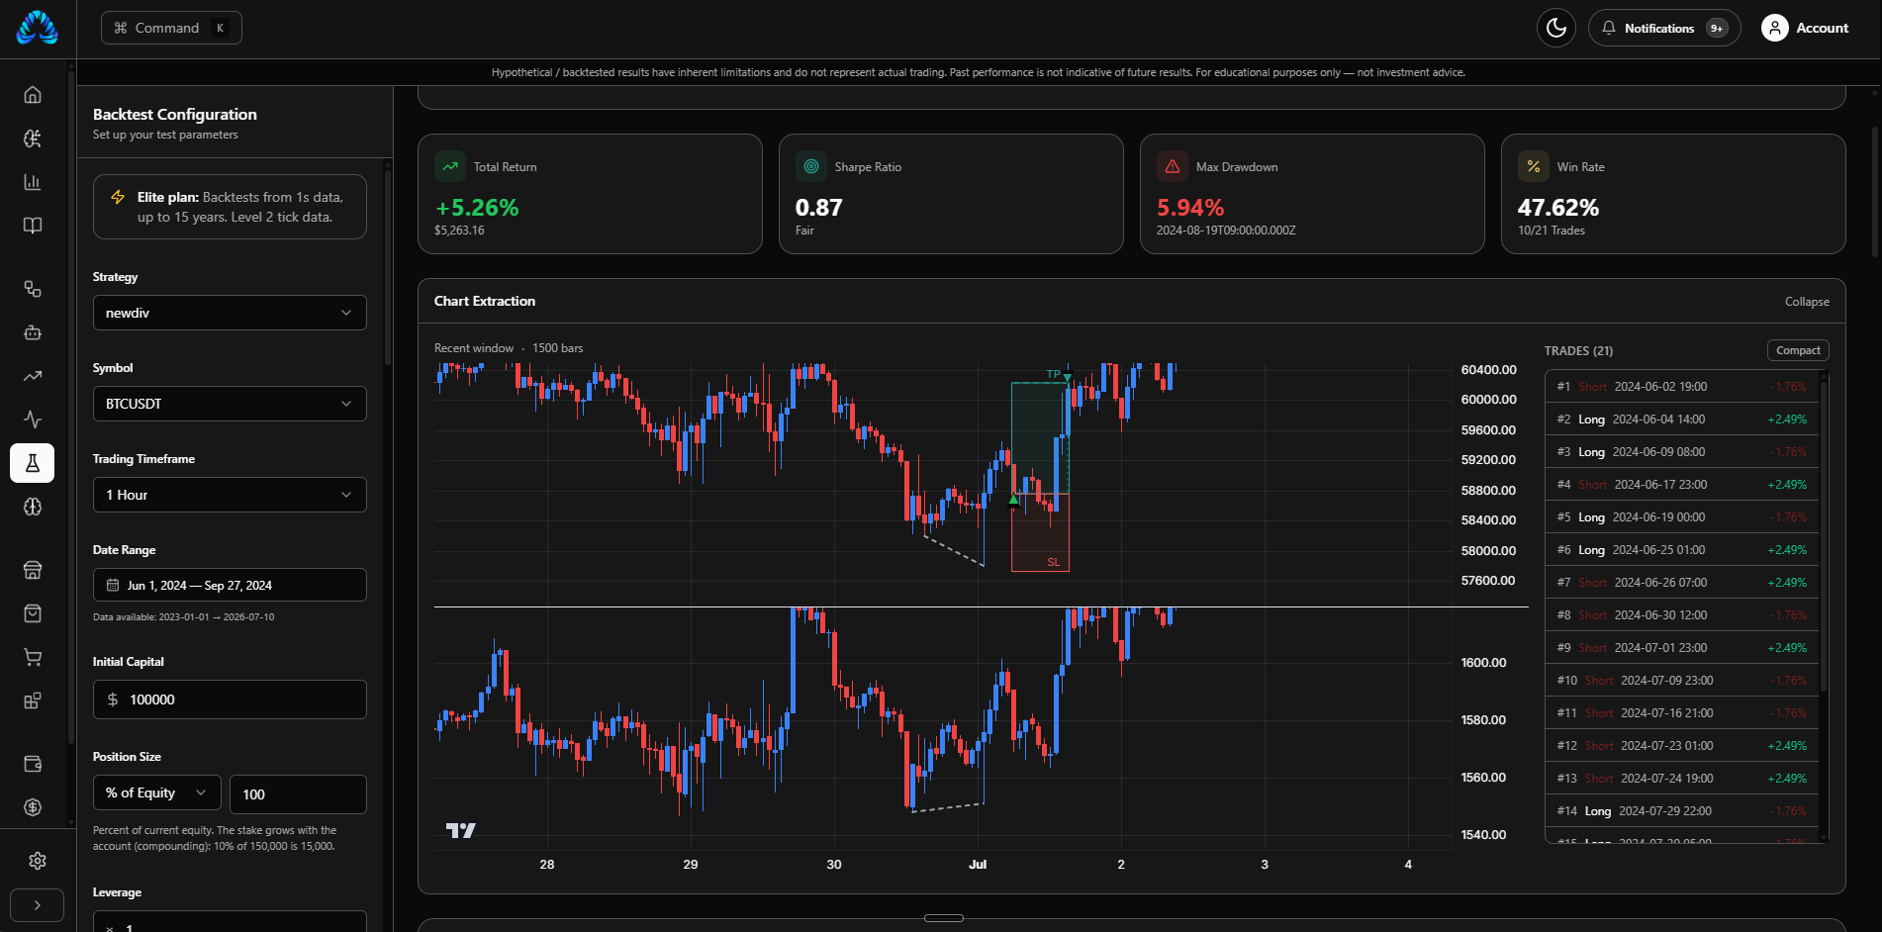
Task: Click the bottom panel drag handle
Action: pyautogui.click(x=944, y=918)
